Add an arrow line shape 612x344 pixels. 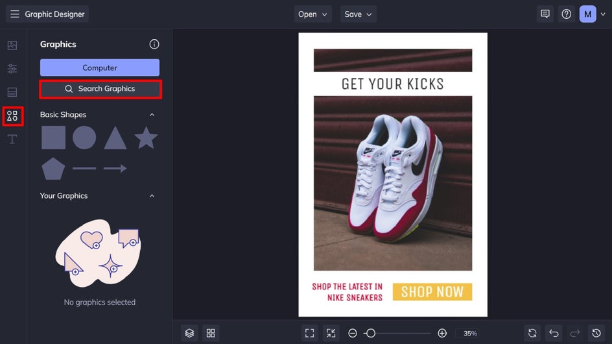click(115, 169)
